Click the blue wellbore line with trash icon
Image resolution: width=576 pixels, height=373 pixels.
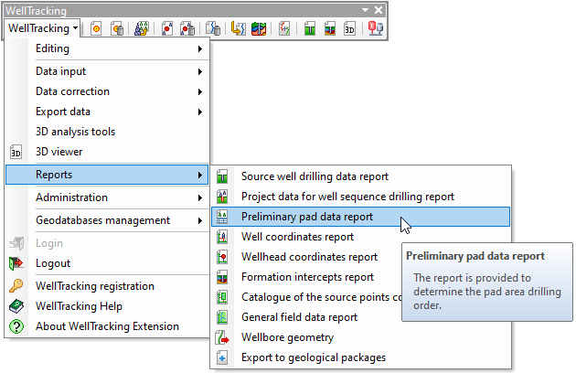[x=213, y=28]
